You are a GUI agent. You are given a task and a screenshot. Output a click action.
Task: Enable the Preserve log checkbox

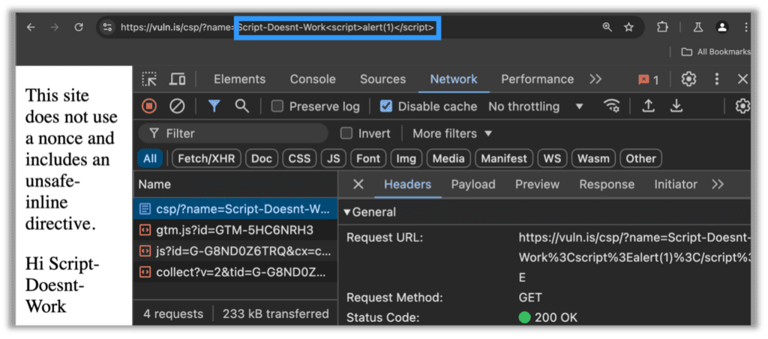[277, 106]
